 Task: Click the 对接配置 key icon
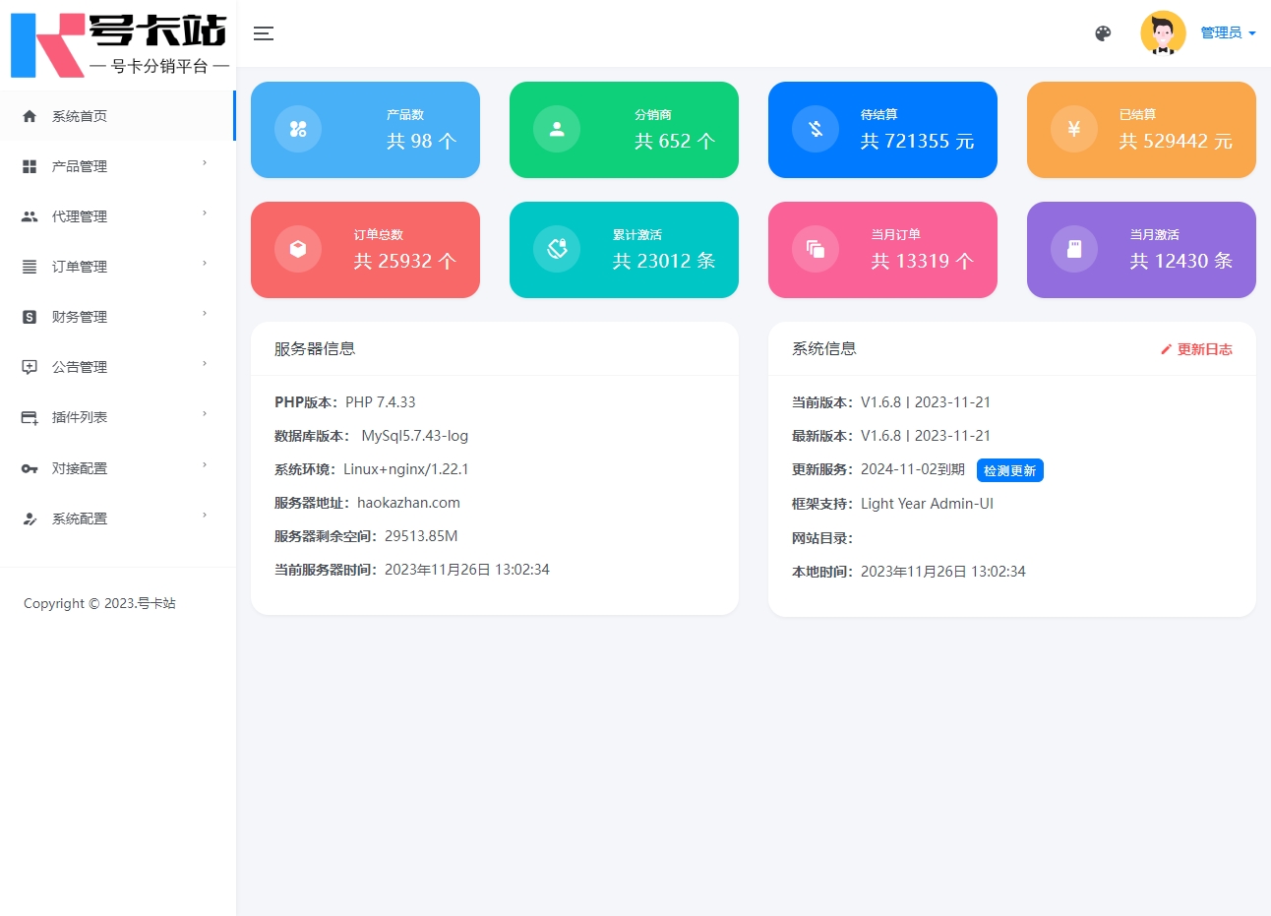pos(30,468)
